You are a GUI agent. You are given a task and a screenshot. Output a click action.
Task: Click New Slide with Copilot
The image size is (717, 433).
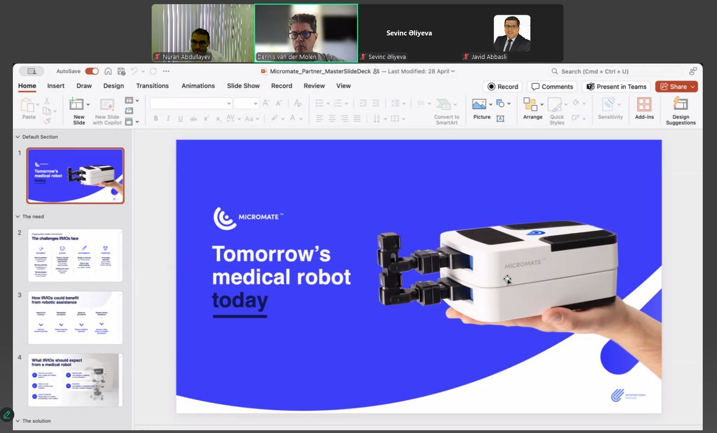pos(107,111)
